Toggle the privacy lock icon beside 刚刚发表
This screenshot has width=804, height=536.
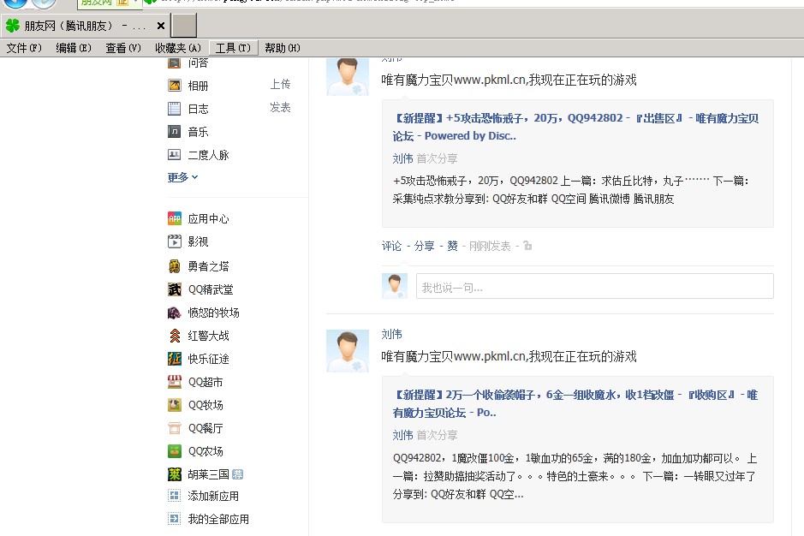(527, 247)
